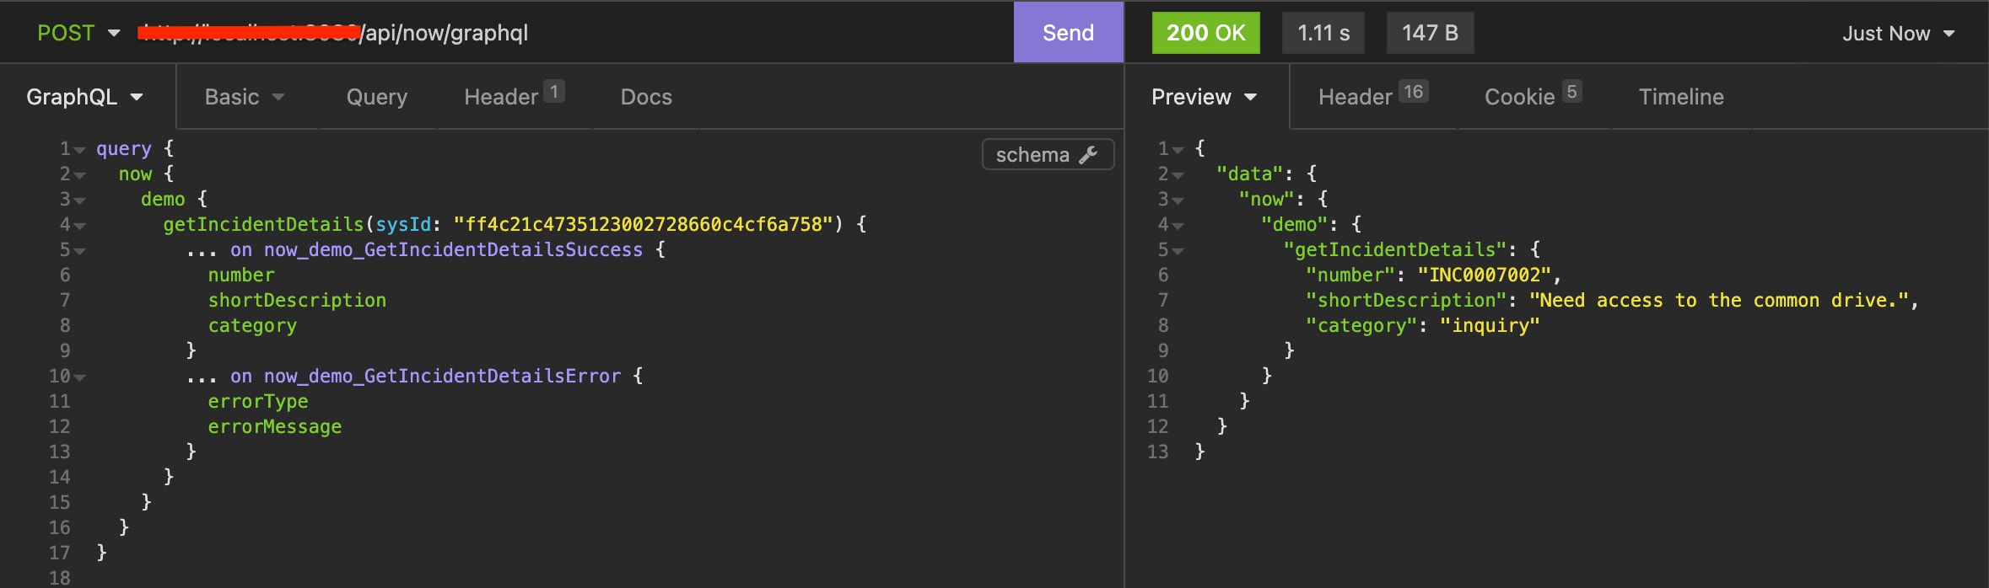Click the 147 B response size badge
Viewport: 1989px width, 588px height.
1431,33
